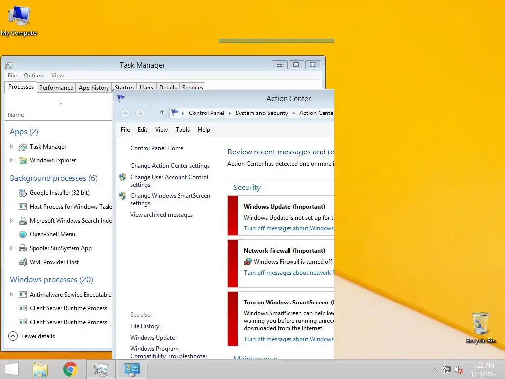Open File History under See also
This screenshot has height=379, width=505.
[144, 326]
